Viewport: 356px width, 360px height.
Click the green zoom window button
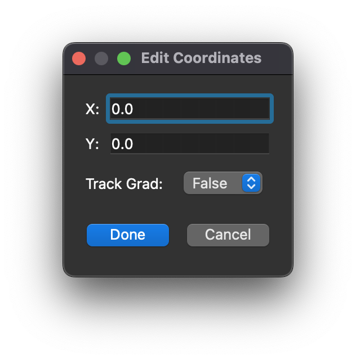pos(124,58)
